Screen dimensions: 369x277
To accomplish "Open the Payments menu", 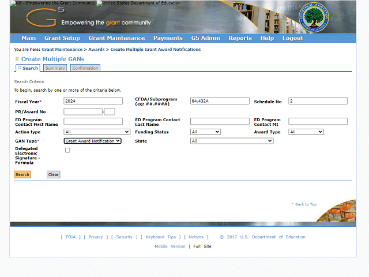I will click(x=168, y=38).
